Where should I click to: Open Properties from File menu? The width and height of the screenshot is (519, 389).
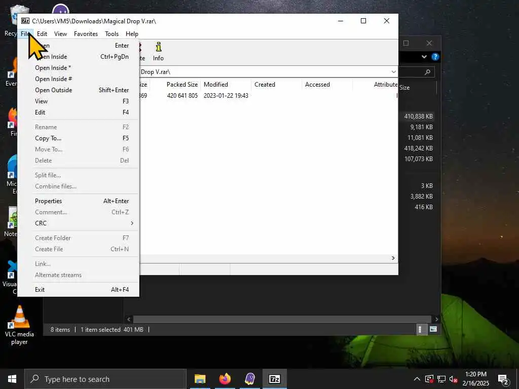click(x=79, y=201)
